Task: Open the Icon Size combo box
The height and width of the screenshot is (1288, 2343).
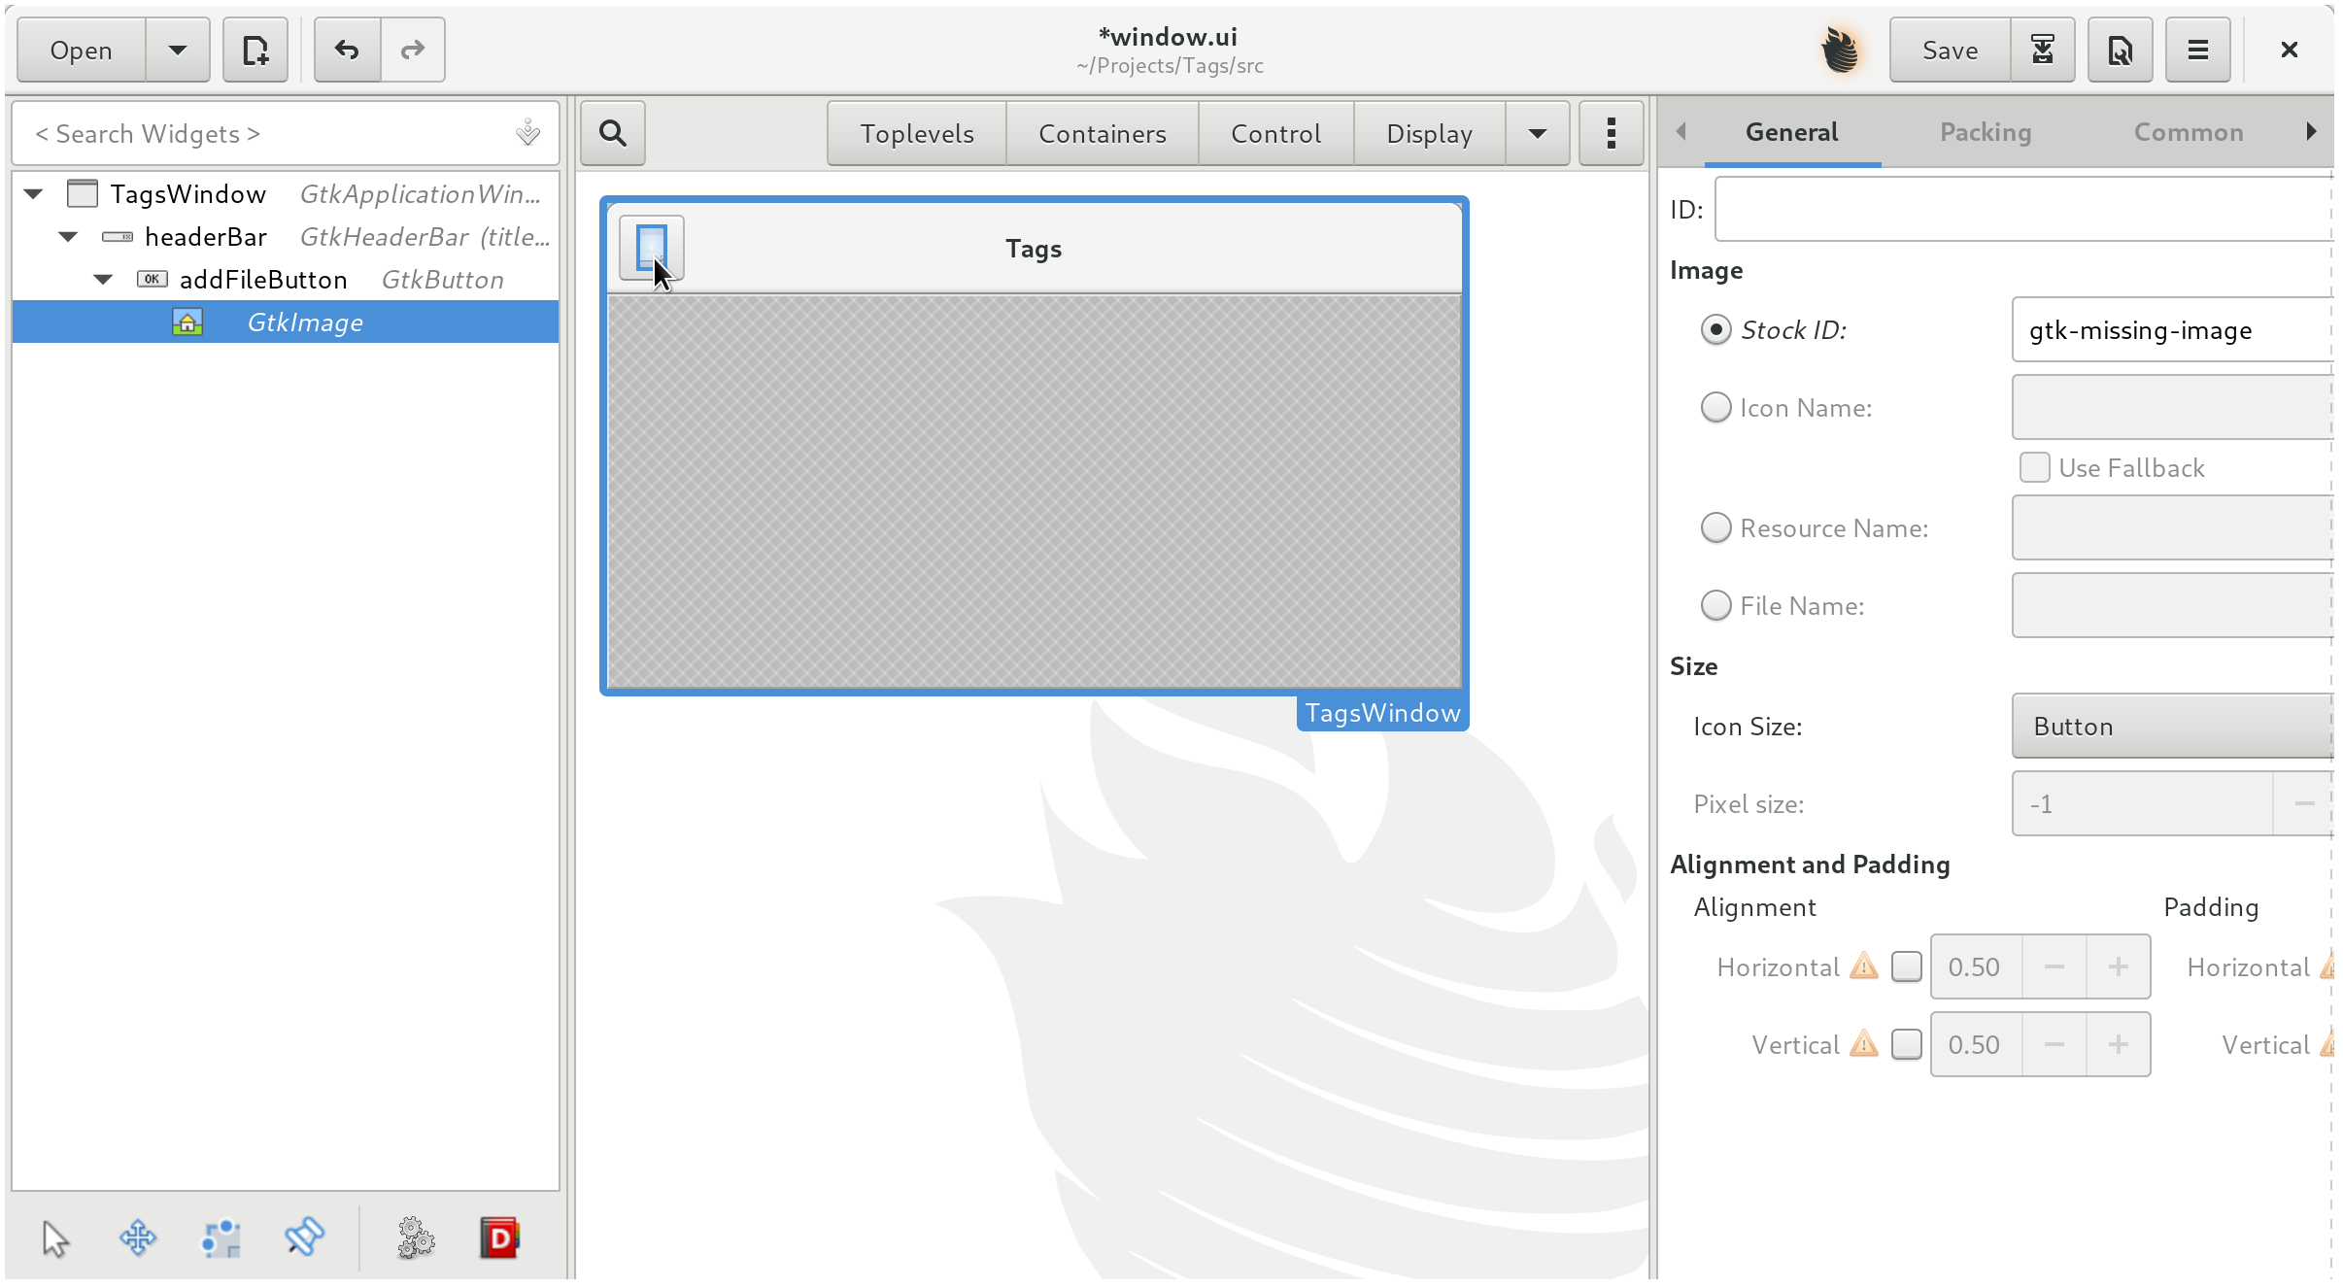Action: pyautogui.click(x=2172, y=727)
